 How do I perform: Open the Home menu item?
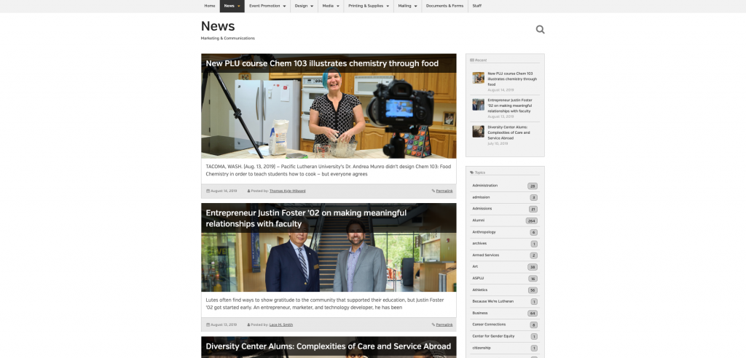click(210, 6)
